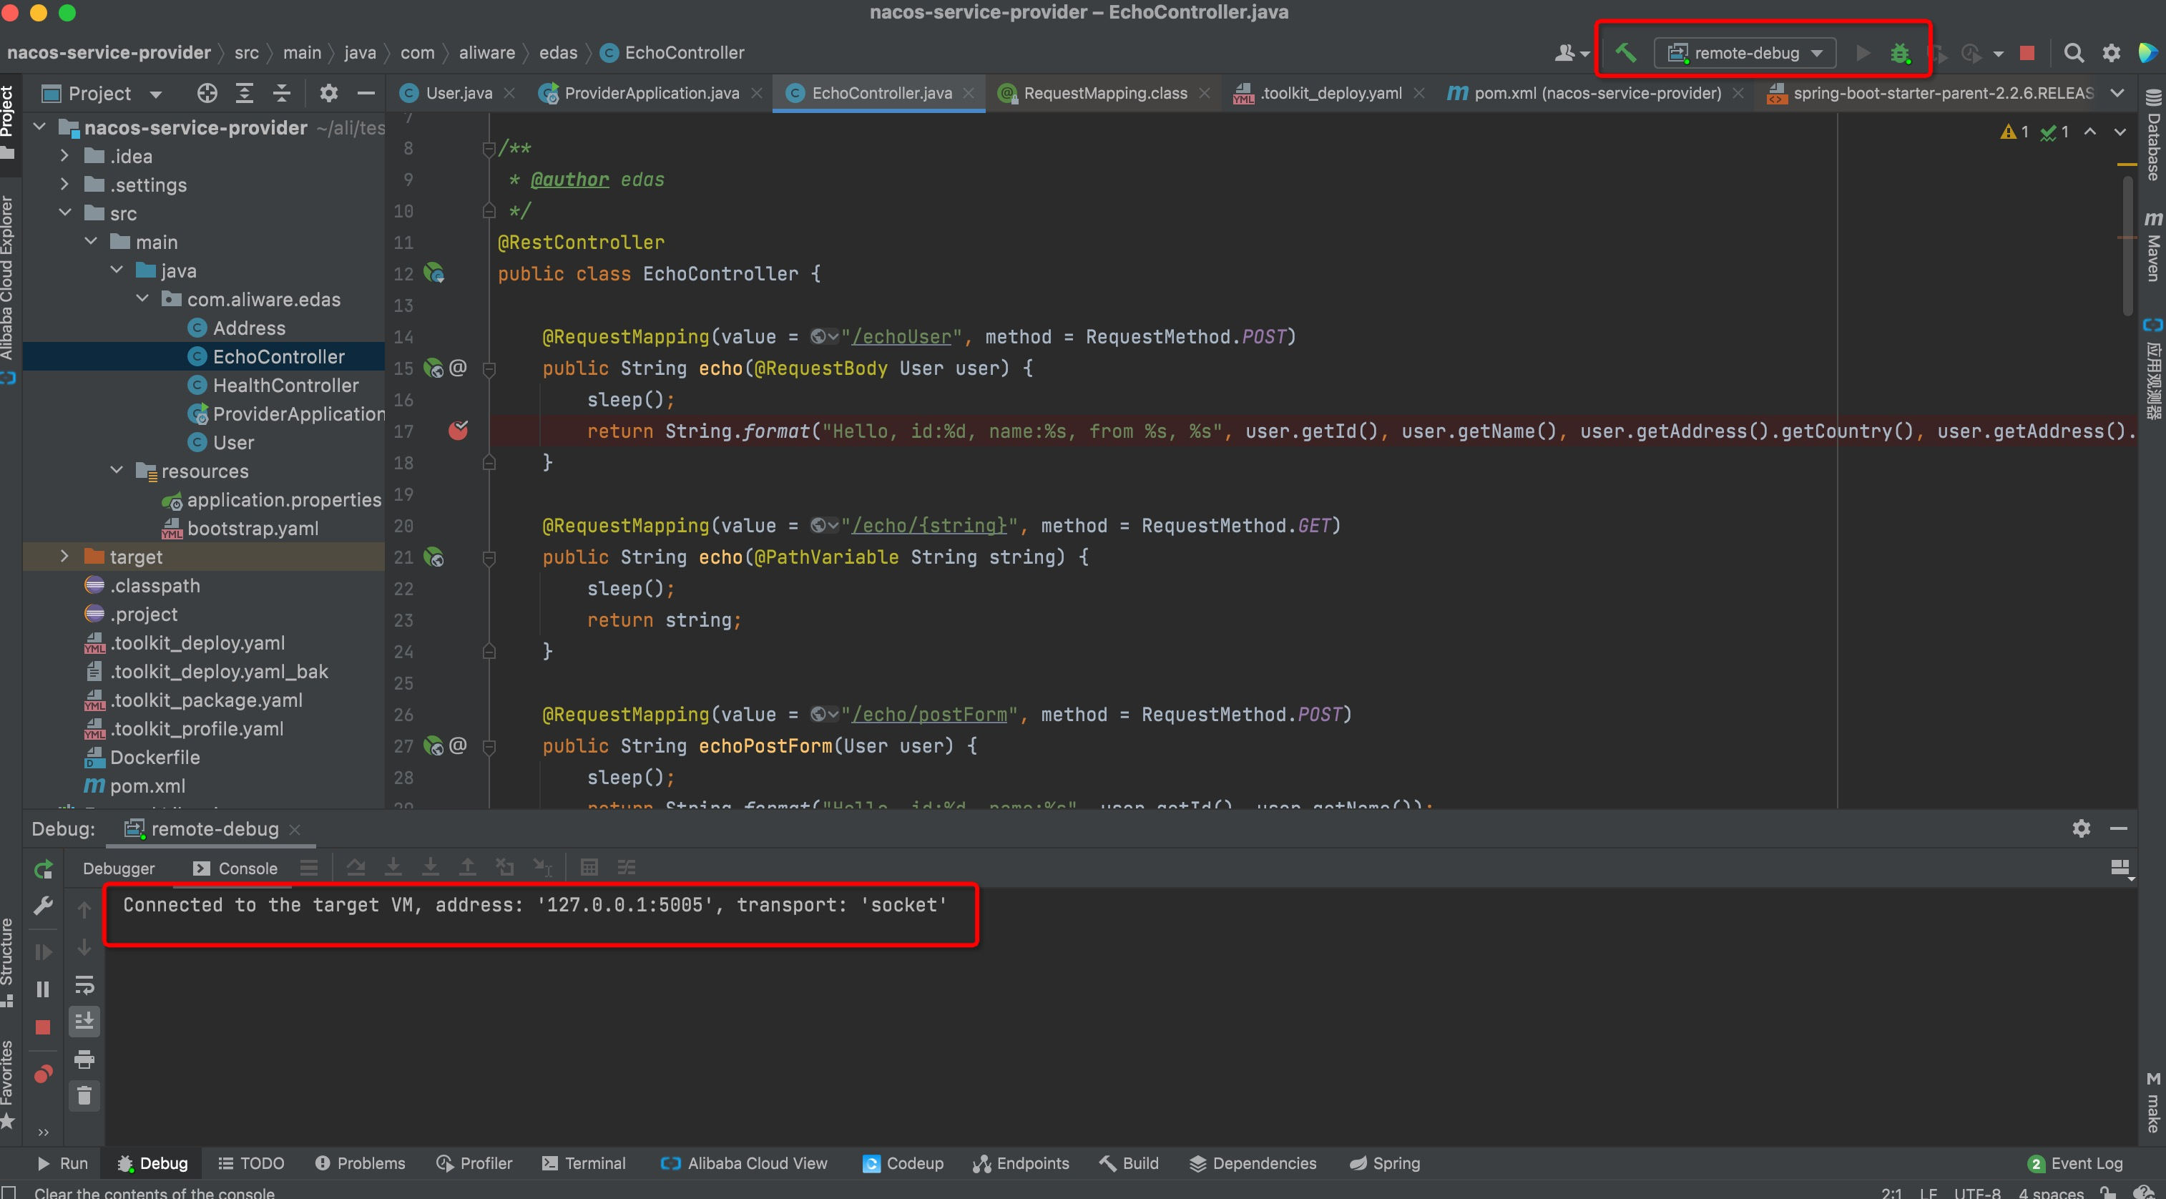
Task: Stop the session with the top toolbar red square
Action: pyautogui.click(x=2027, y=53)
